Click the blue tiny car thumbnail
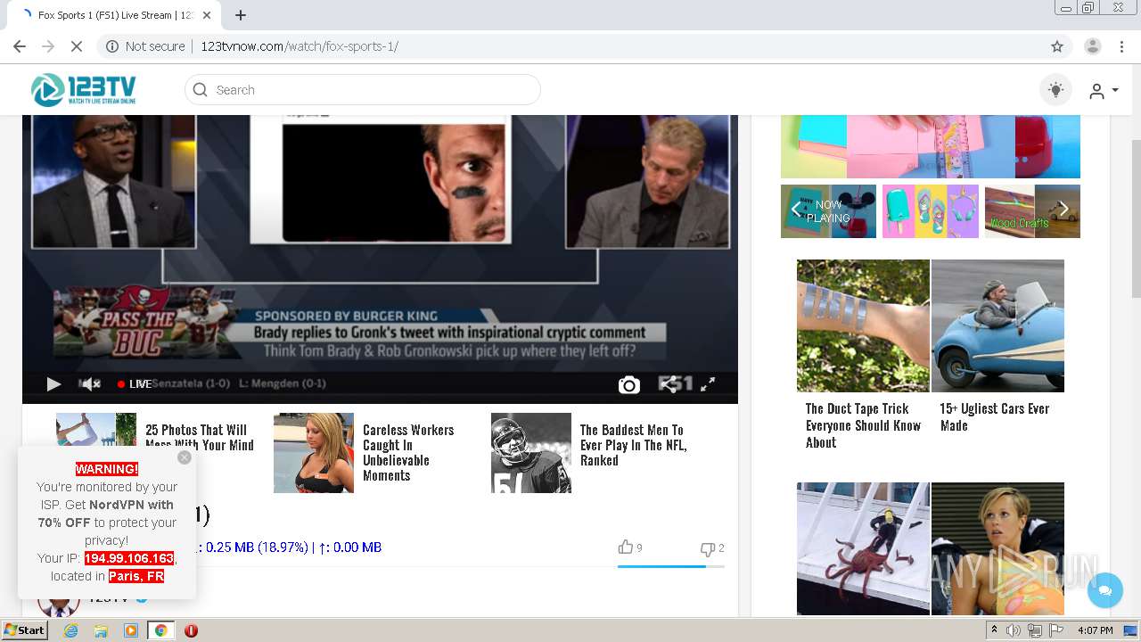 tap(997, 325)
